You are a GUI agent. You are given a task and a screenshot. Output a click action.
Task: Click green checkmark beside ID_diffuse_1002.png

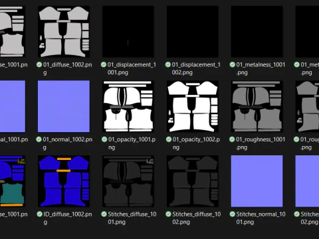coord(39,214)
